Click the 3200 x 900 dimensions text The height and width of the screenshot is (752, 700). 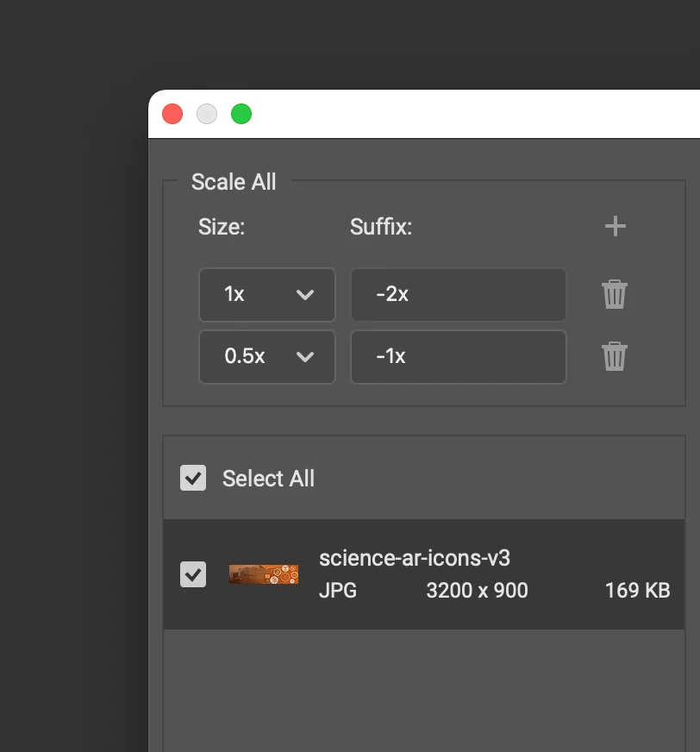click(x=477, y=591)
